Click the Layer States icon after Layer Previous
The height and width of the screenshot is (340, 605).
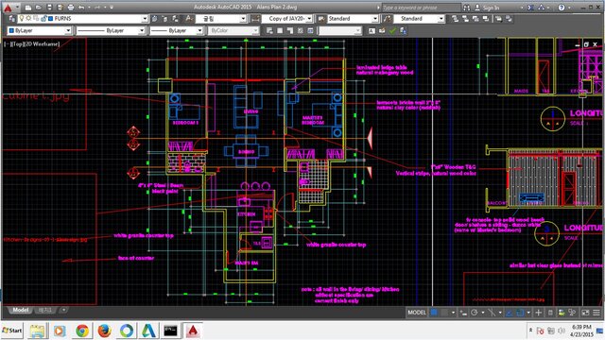pyautogui.click(x=175, y=19)
